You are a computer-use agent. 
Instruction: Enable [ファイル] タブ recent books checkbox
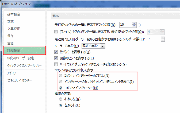(56, 32)
